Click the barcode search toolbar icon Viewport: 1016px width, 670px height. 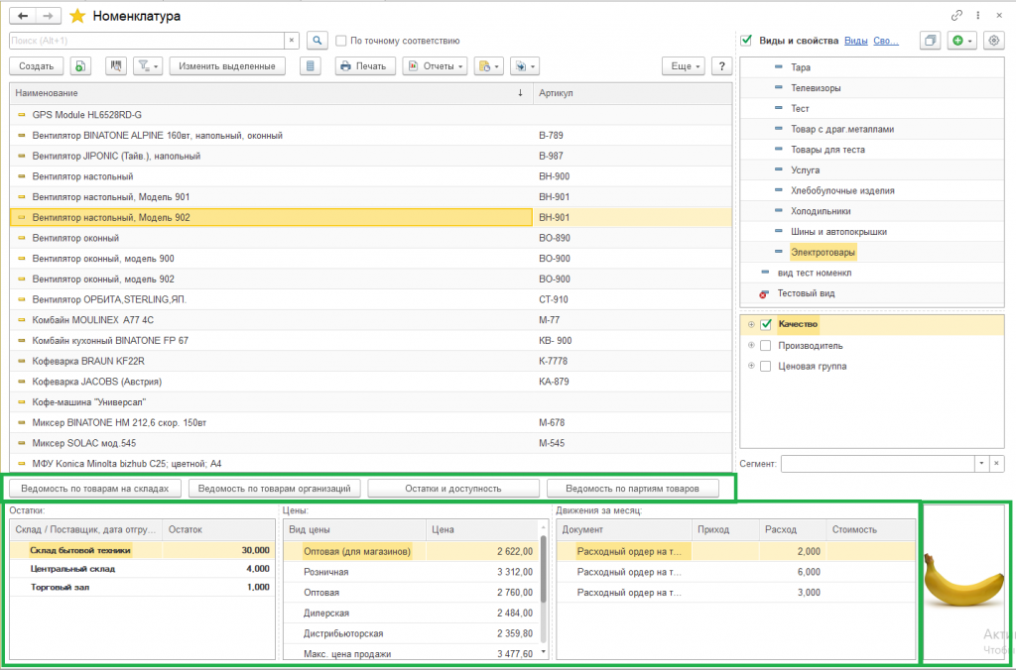tap(116, 66)
